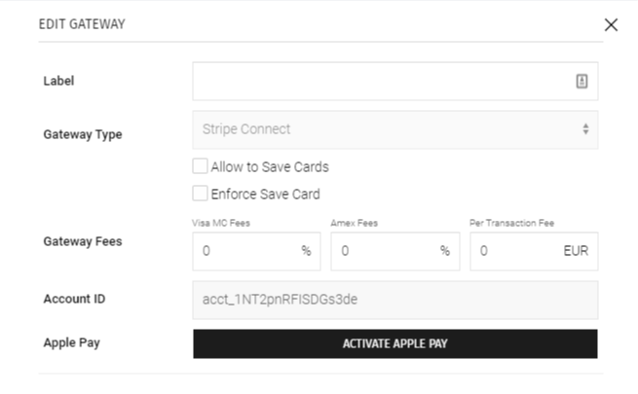The height and width of the screenshot is (394, 638).
Task: Click the Edit Gateway dialog title
Action: click(81, 24)
